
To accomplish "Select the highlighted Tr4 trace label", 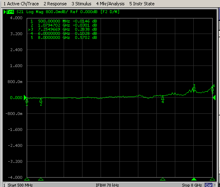I will [10, 12].
